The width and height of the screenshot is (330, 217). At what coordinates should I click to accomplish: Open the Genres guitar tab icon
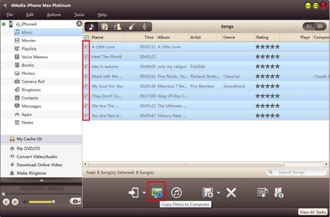[131, 27]
